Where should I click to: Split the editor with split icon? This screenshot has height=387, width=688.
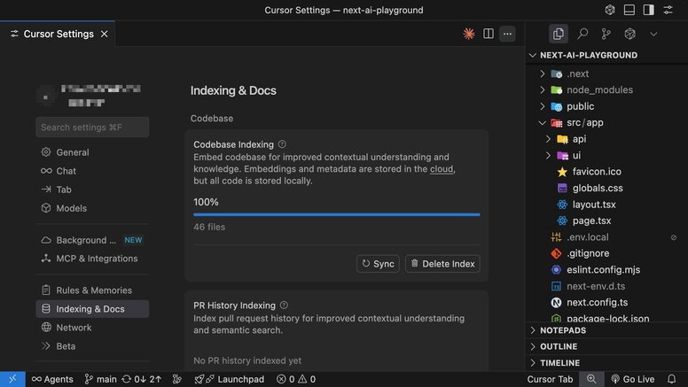pyautogui.click(x=489, y=34)
